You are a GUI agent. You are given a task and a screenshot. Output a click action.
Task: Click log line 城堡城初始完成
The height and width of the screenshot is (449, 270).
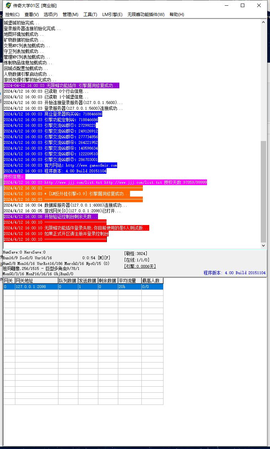click(x=22, y=23)
